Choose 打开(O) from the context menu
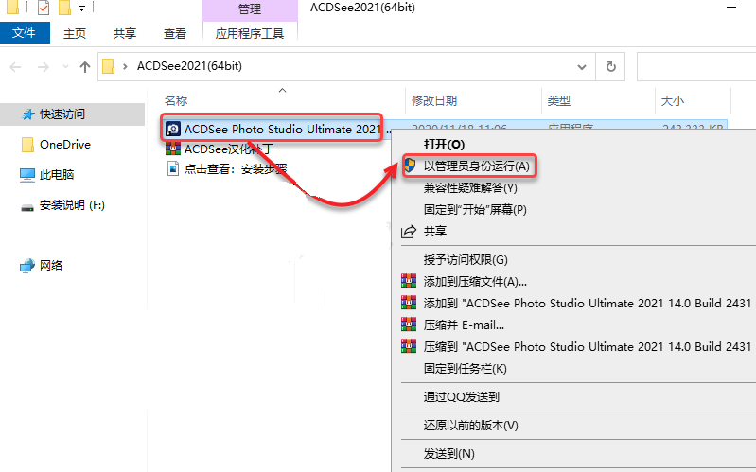The image size is (756, 472). 444,144
